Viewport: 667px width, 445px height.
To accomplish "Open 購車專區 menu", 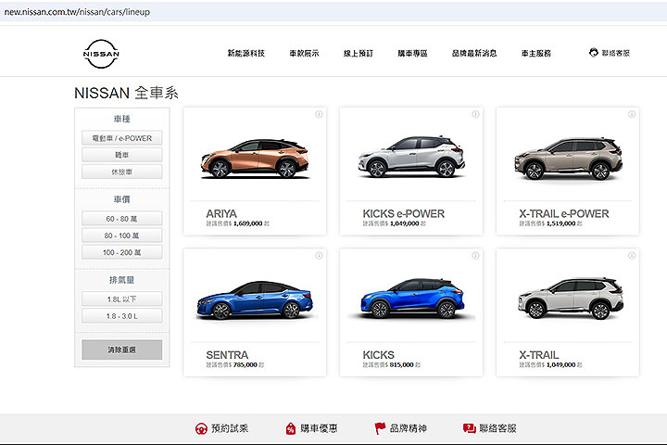I will tap(412, 53).
